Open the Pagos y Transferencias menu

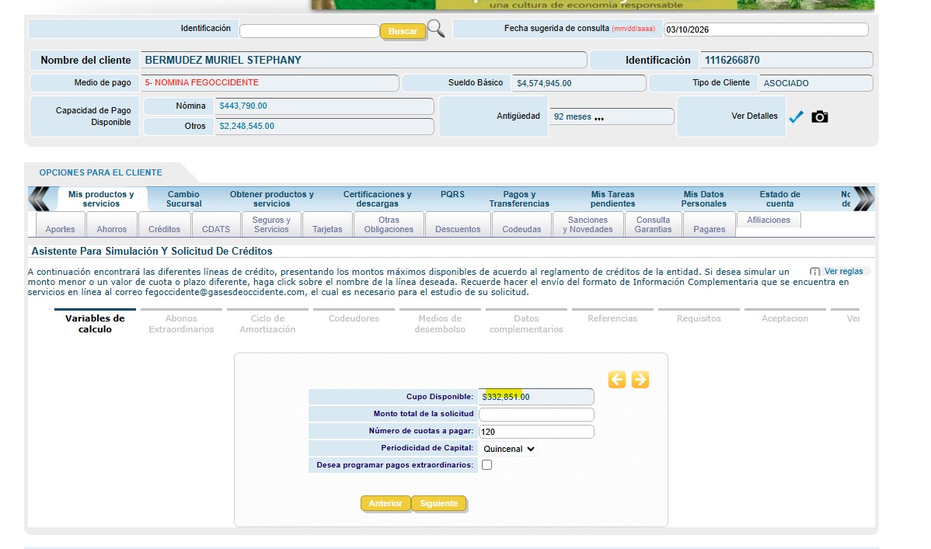[x=519, y=199]
